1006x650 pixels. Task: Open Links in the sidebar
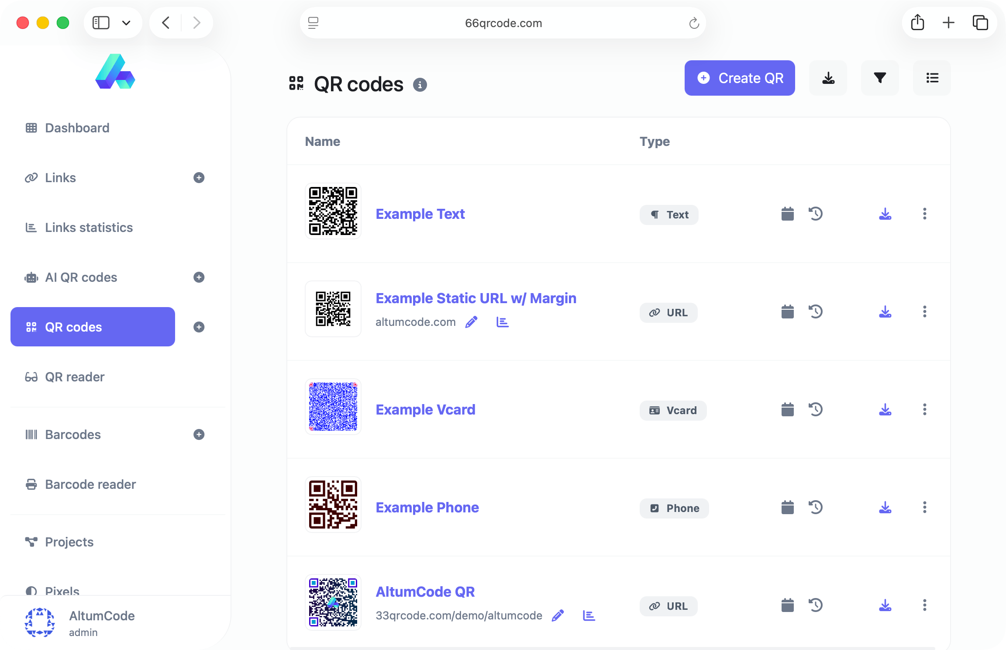[x=60, y=178]
